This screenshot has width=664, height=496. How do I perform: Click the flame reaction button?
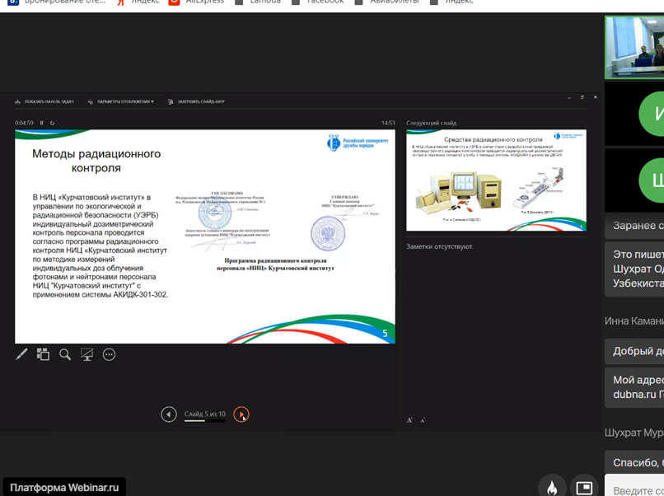[x=552, y=487]
